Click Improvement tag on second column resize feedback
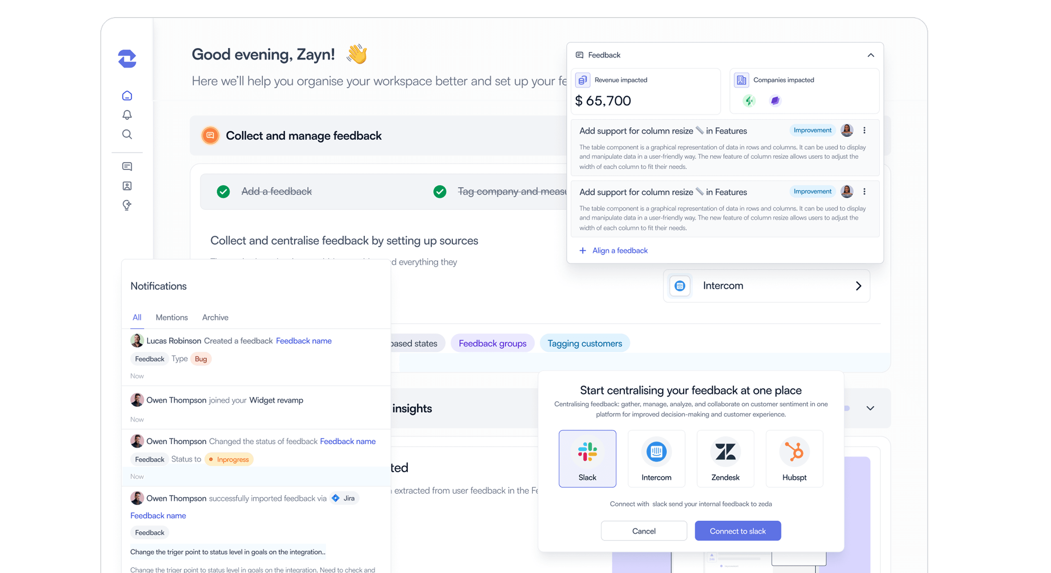Image resolution: width=1051 pixels, height=573 pixels. click(812, 191)
